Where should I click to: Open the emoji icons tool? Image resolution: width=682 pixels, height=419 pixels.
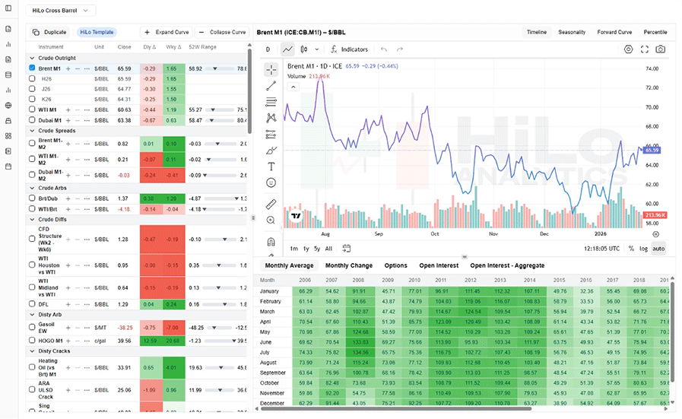tap(271, 183)
